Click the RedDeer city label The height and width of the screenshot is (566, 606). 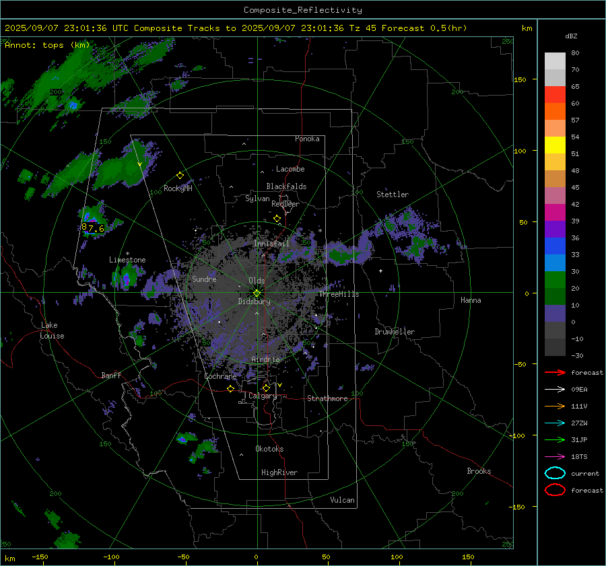click(285, 204)
